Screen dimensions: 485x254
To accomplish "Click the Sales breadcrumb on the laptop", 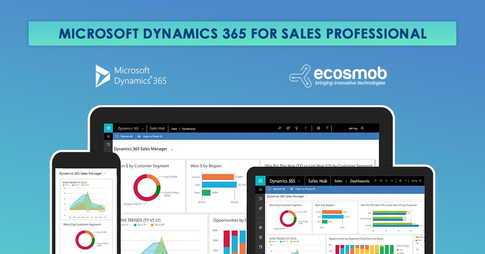I will pos(174,129).
